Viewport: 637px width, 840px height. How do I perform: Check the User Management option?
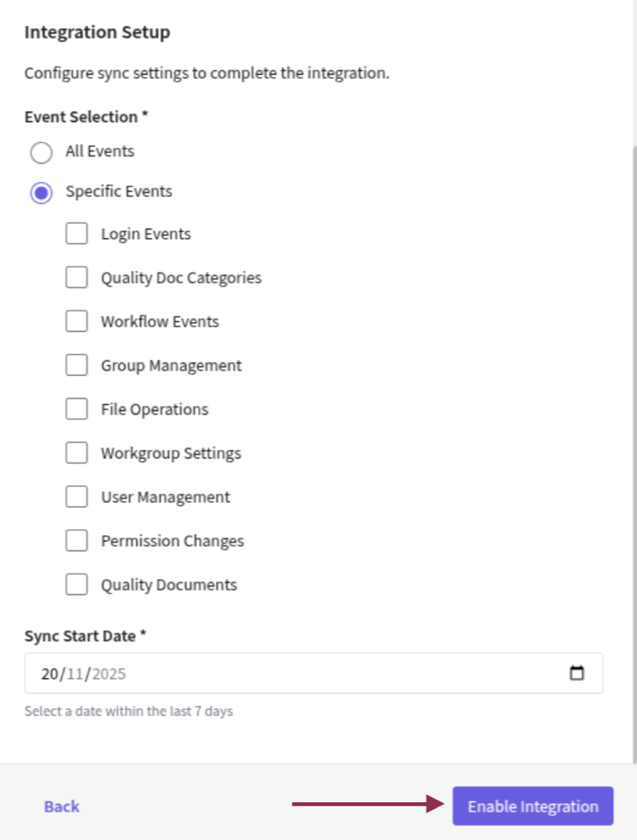76,496
